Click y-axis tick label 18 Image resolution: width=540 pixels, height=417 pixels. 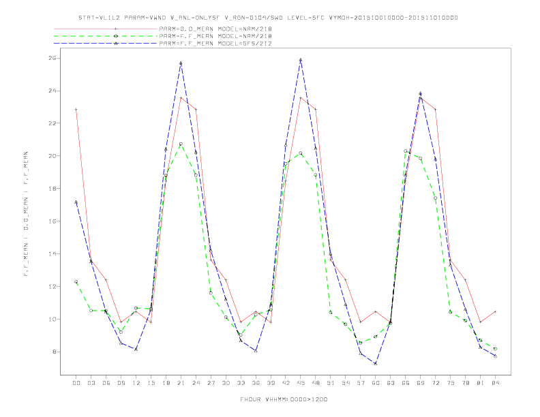click(52, 189)
